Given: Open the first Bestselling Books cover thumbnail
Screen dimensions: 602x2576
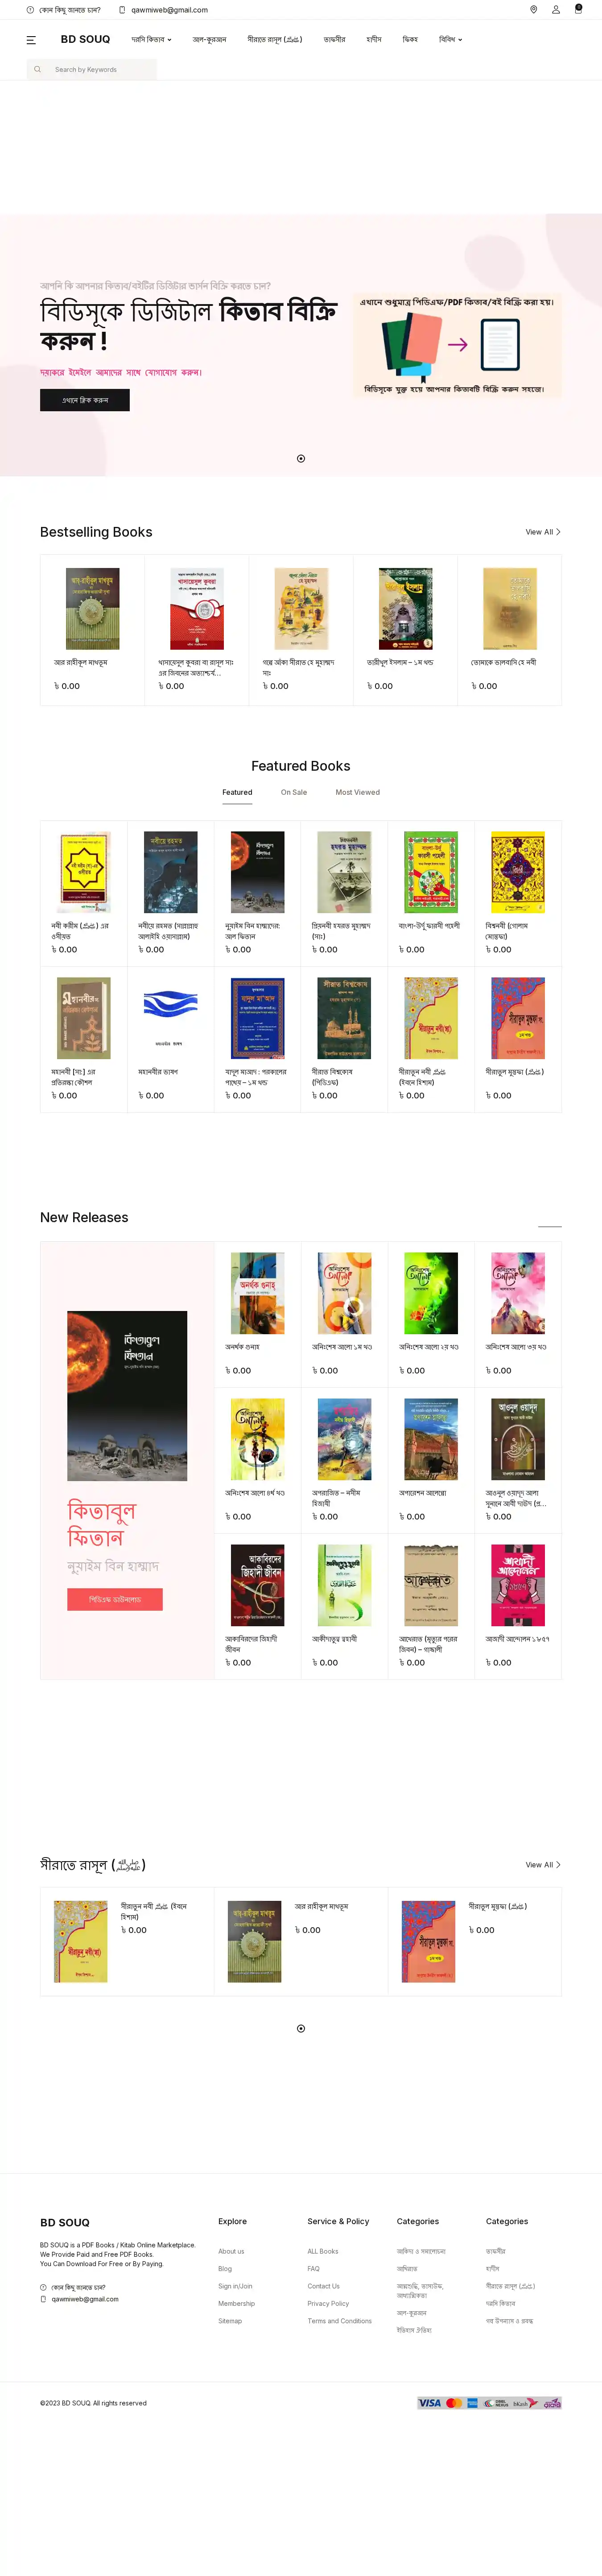Looking at the screenshot, I should pos(93,609).
